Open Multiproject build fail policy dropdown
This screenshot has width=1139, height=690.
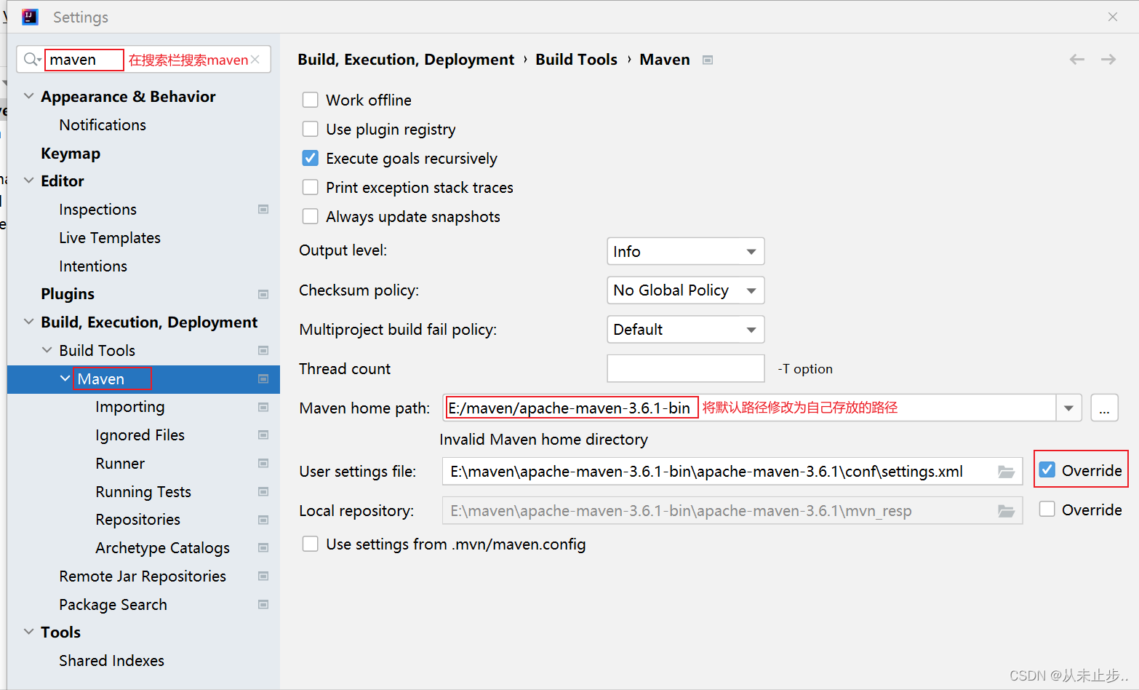pyautogui.click(x=686, y=330)
